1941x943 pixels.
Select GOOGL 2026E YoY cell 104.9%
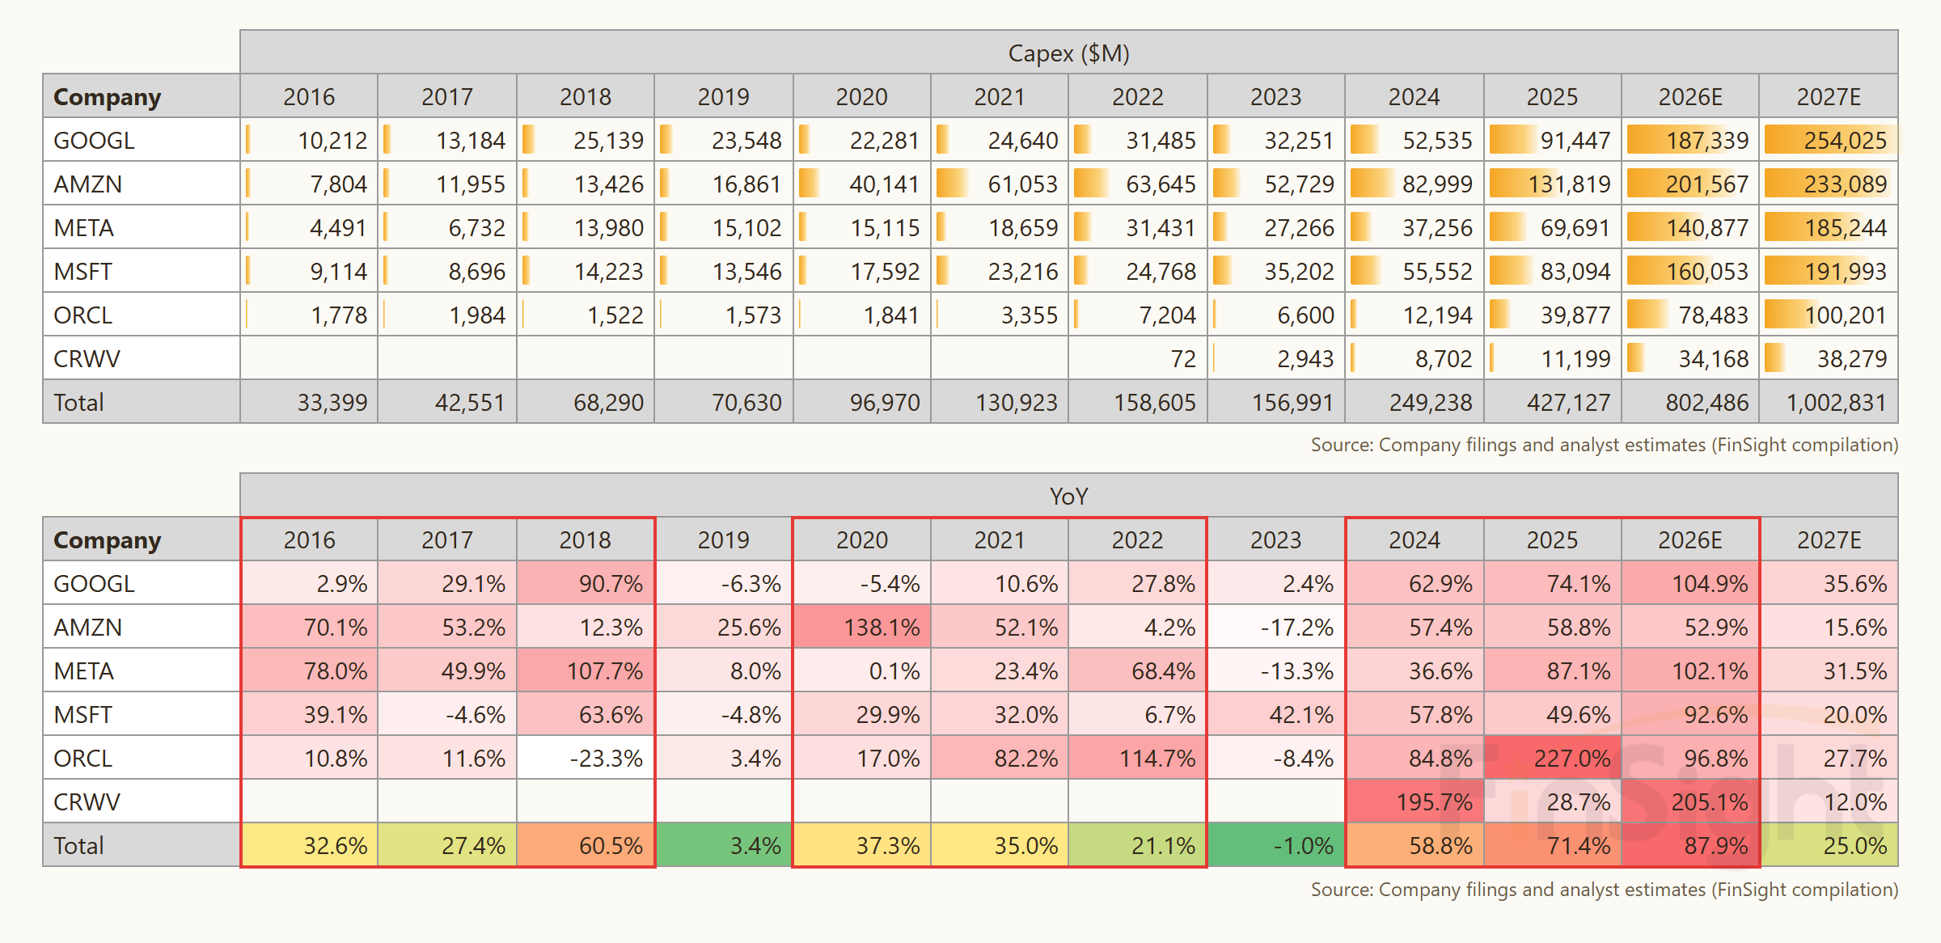tap(1690, 583)
